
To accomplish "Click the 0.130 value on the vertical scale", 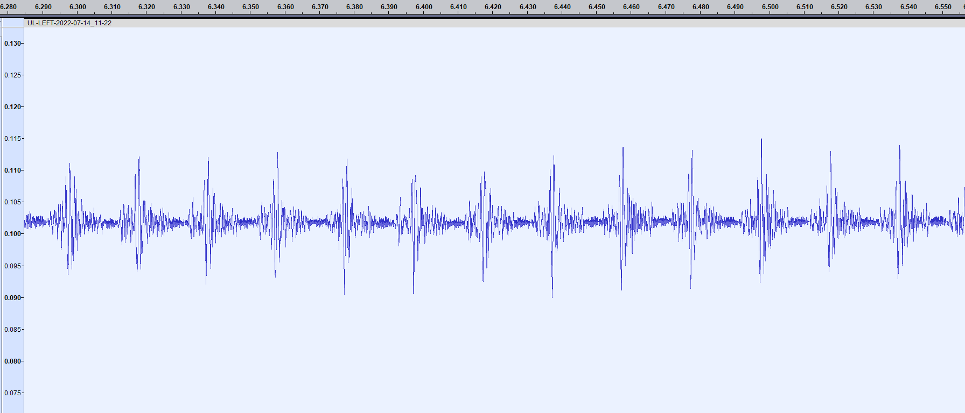I will (x=13, y=44).
